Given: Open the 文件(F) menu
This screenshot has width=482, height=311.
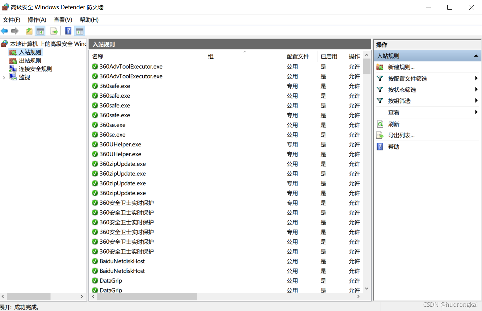Looking at the screenshot, I should (11, 20).
